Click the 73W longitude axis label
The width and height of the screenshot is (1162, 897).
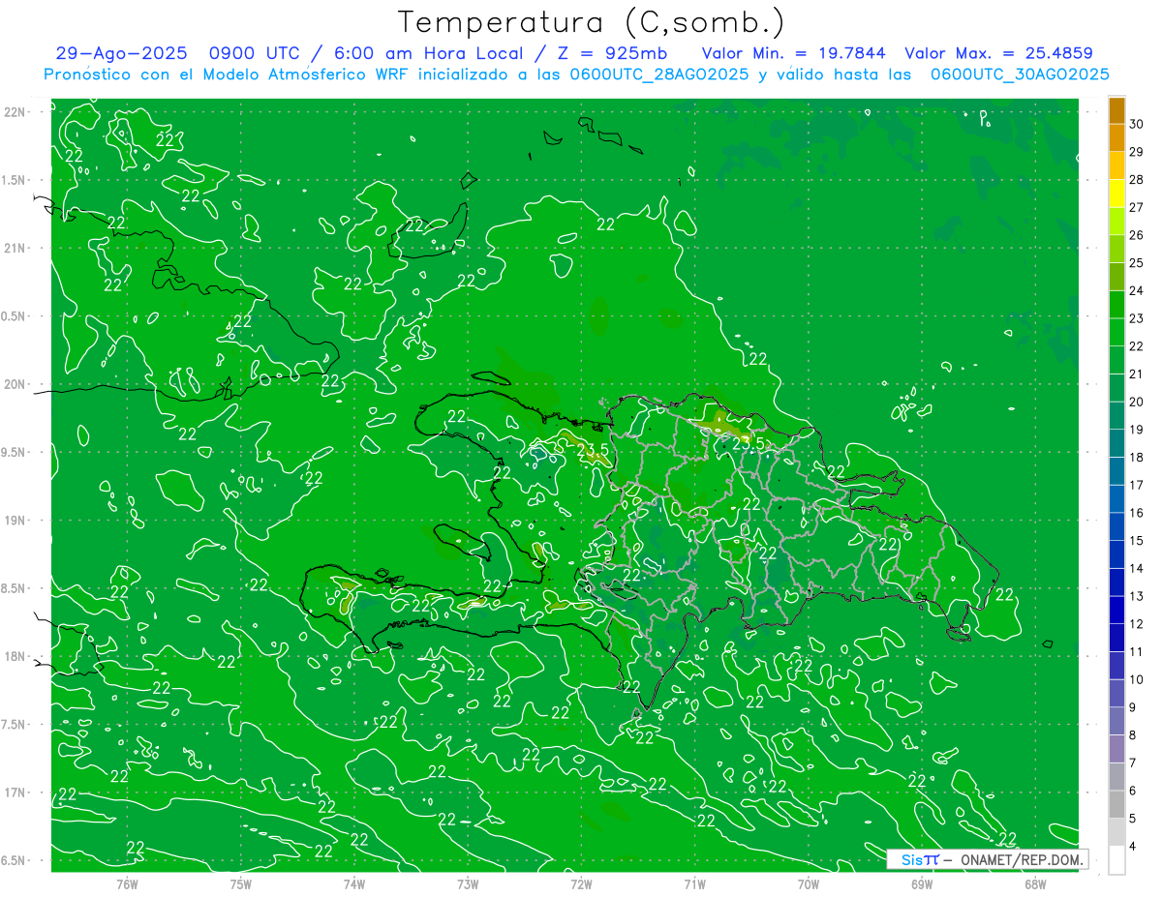point(468,884)
